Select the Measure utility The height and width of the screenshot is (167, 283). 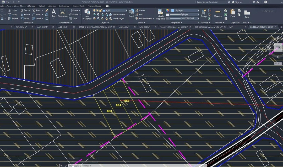(x=217, y=13)
